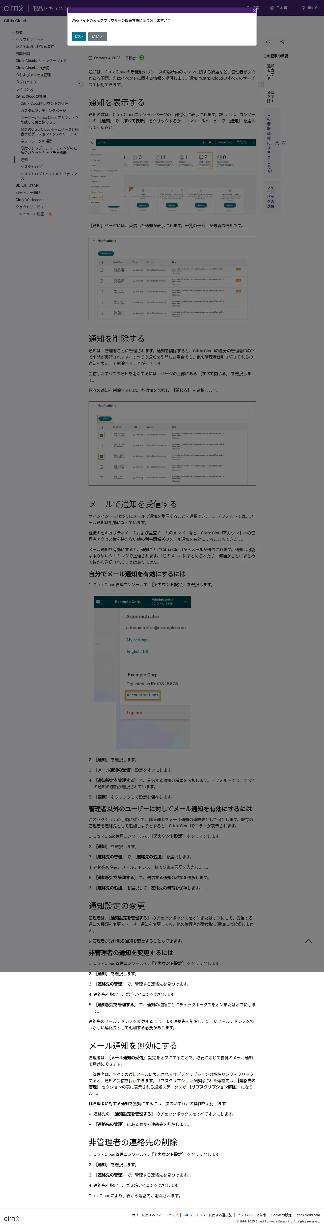The height and width of the screenshot is (1227, 324).
Task: Expand ヘルプとサポート in navigation tree
Action: [x=29, y=40]
